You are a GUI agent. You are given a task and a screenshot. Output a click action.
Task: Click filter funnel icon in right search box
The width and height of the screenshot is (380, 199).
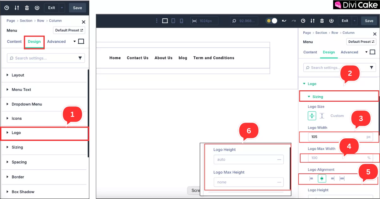click(372, 68)
